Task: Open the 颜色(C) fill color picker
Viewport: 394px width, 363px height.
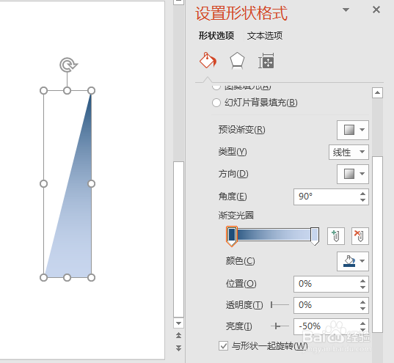Action: 352,261
